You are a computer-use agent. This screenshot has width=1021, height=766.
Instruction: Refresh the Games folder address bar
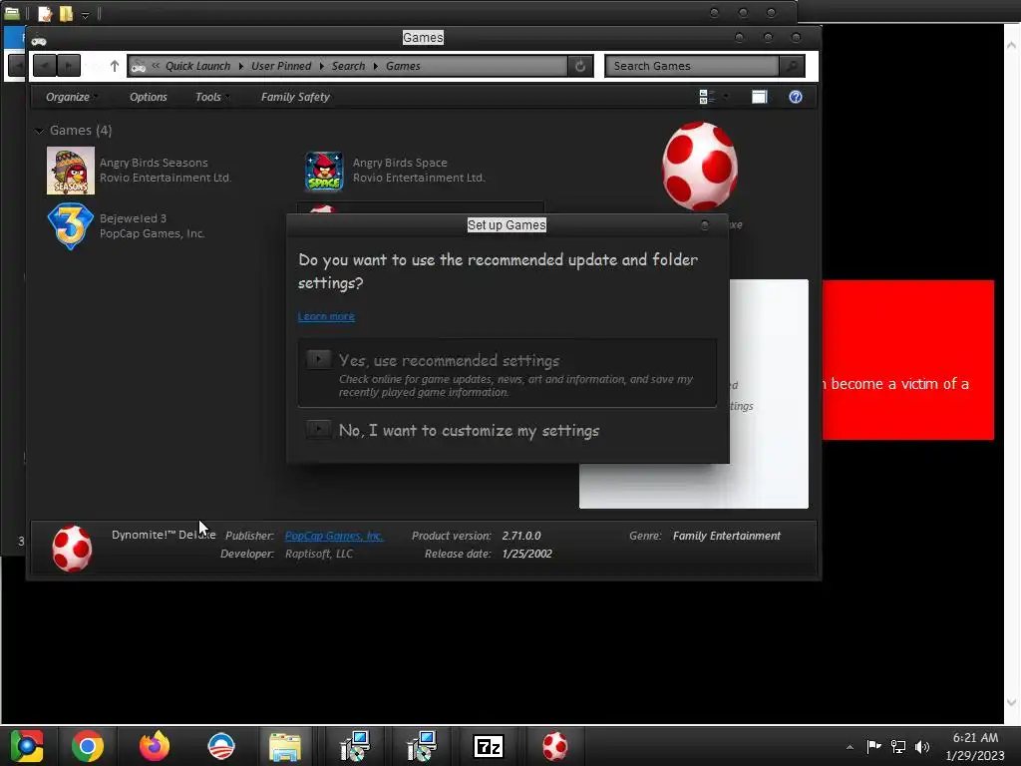click(x=580, y=66)
